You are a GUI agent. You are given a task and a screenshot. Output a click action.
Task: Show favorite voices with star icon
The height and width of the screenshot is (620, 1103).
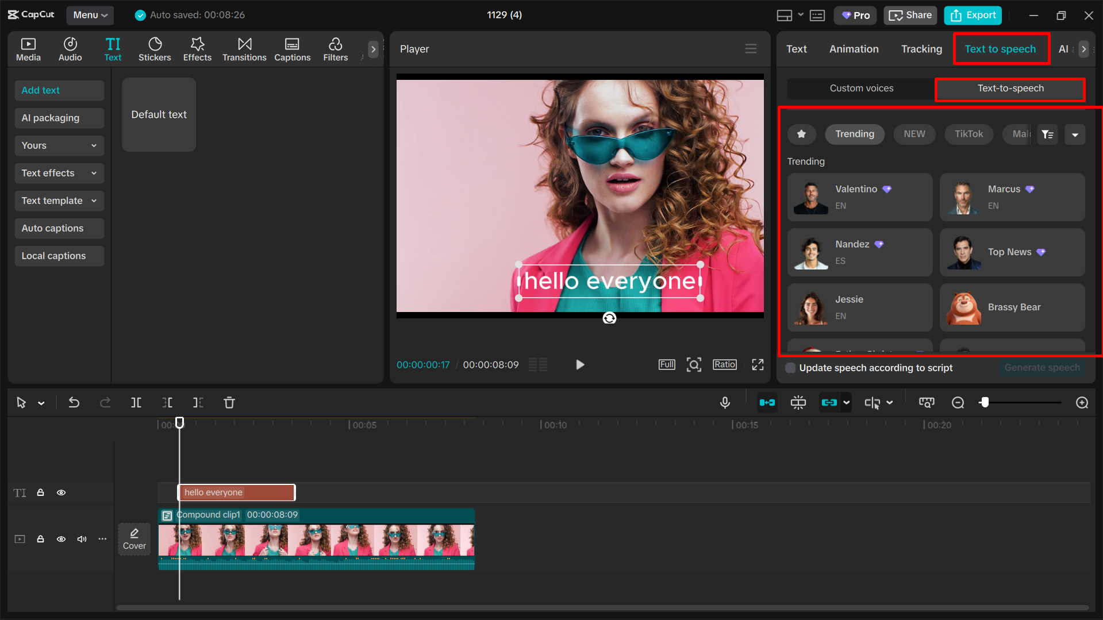[801, 134]
